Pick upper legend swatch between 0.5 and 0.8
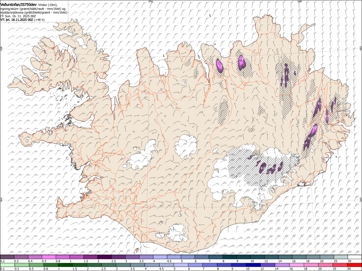This screenshot has width=362, height=271. pyautogui.click(x=49, y=257)
